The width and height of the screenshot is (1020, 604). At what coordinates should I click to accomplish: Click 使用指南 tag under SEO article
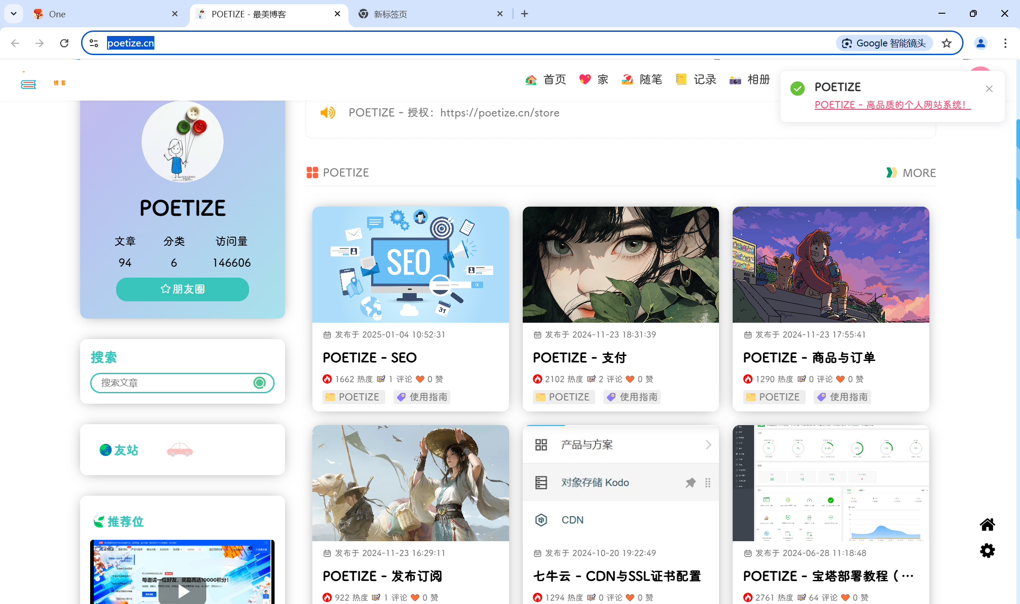pyautogui.click(x=423, y=397)
